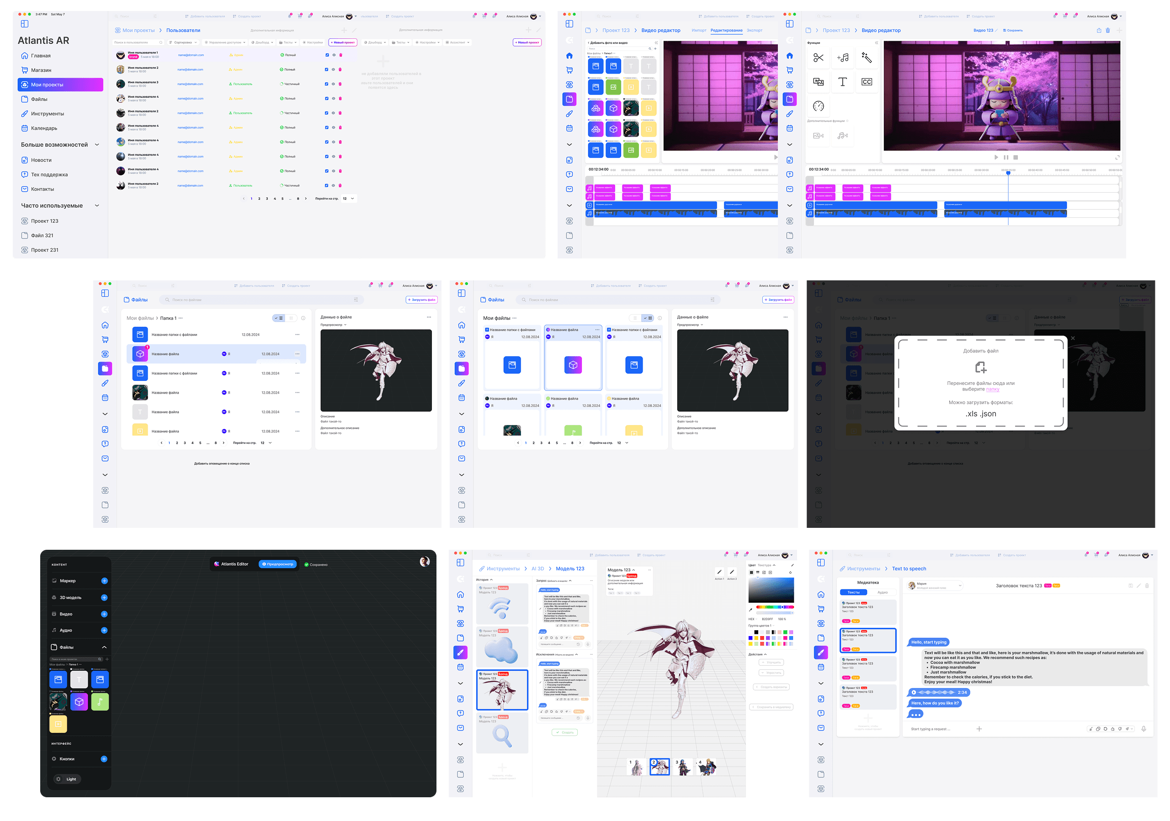
Task: Click the папку link in upload dialog
Action: click(992, 389)
